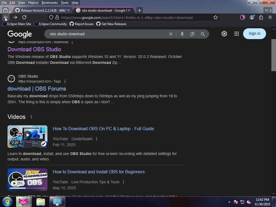Open the download | OBS Forums link
The width and height of the screenshot is (276, 207).
tap(37, 89)
